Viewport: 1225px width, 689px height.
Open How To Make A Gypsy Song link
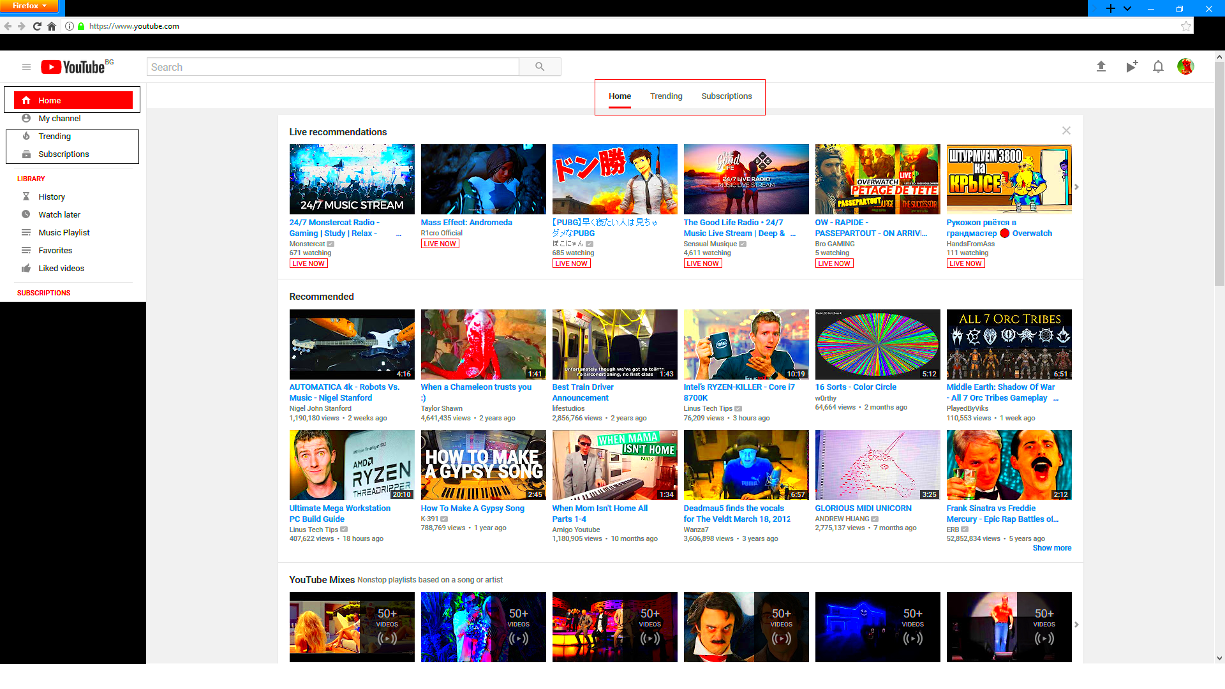pos(472,508)
